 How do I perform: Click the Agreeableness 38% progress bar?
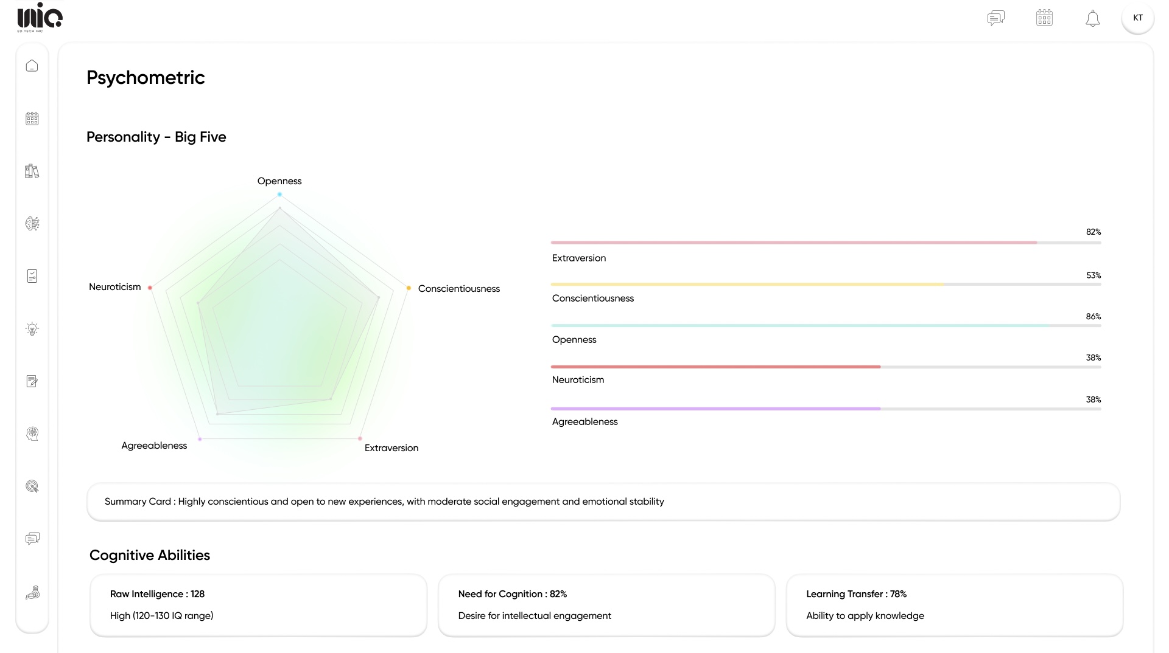tap(826, 409)
